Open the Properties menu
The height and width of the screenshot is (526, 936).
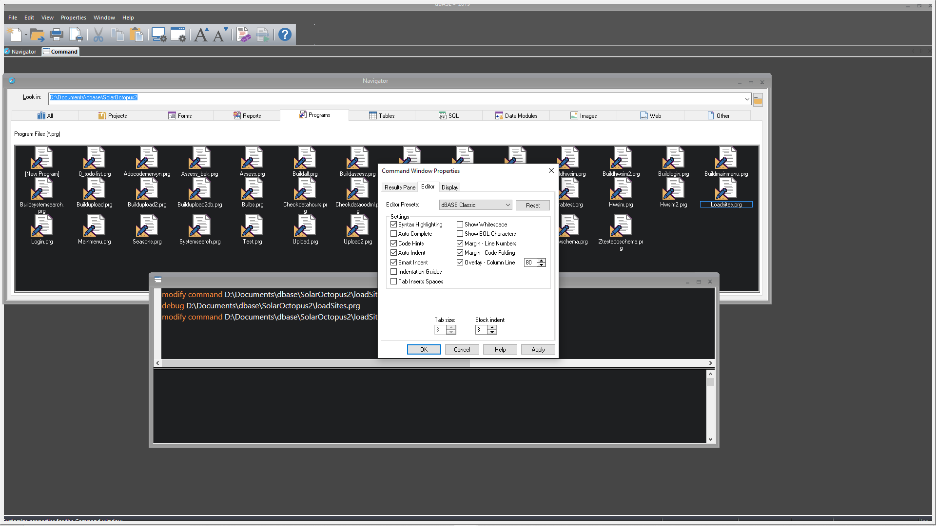pos(73,18)
